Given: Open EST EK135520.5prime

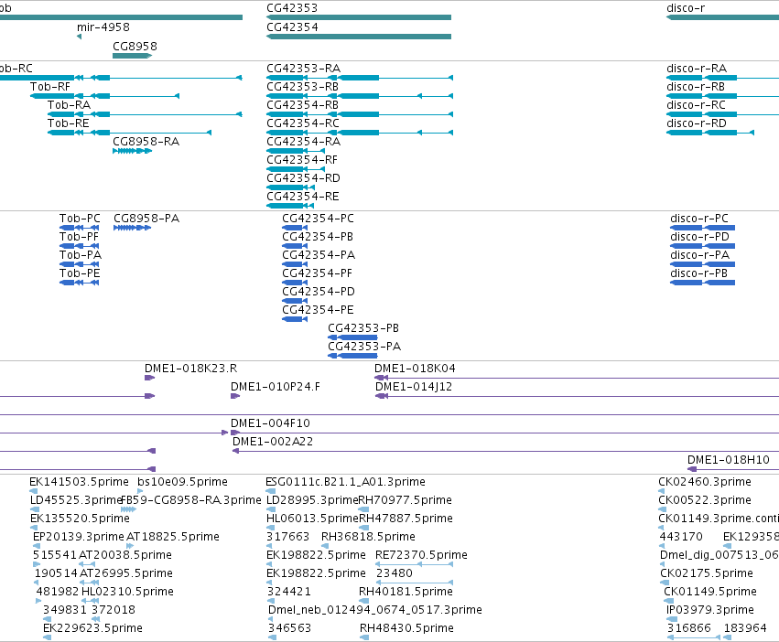Looking at the screenshot, I should click(35, 528).
